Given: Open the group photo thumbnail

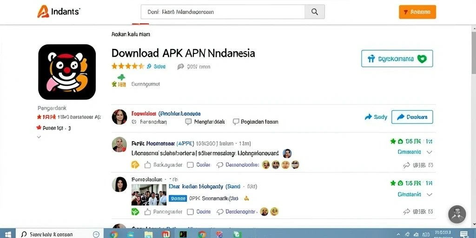Looking at the screenshot, I should click(149, 195).
